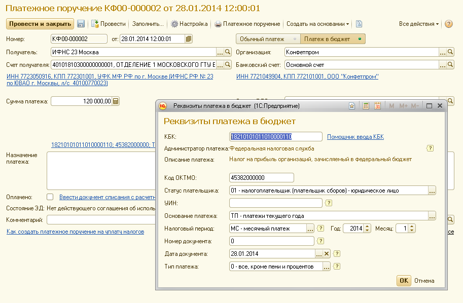Viewport: 463px width, 303px height.
Task: Show hint next to Номер документа
Action: tap(320, 241)
